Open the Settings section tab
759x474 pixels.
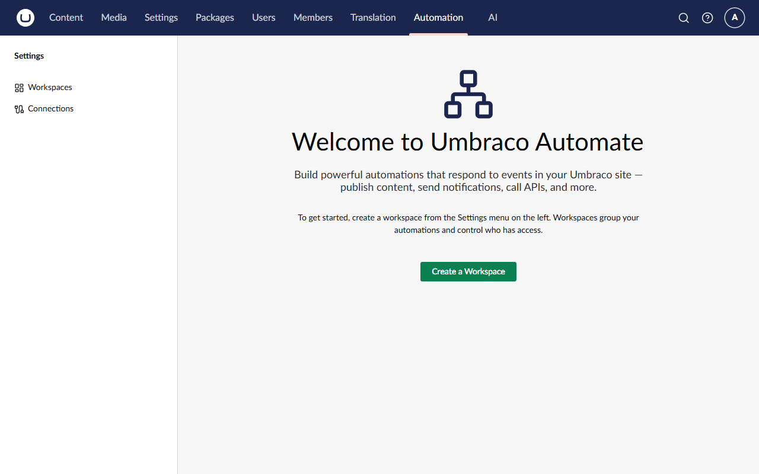coord(161,18)
